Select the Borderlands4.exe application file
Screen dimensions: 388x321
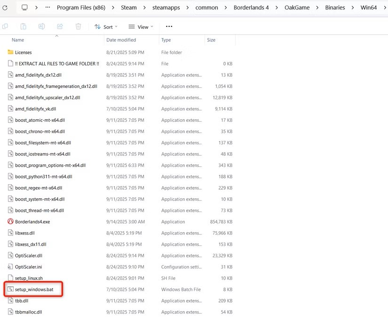point(32,222)
